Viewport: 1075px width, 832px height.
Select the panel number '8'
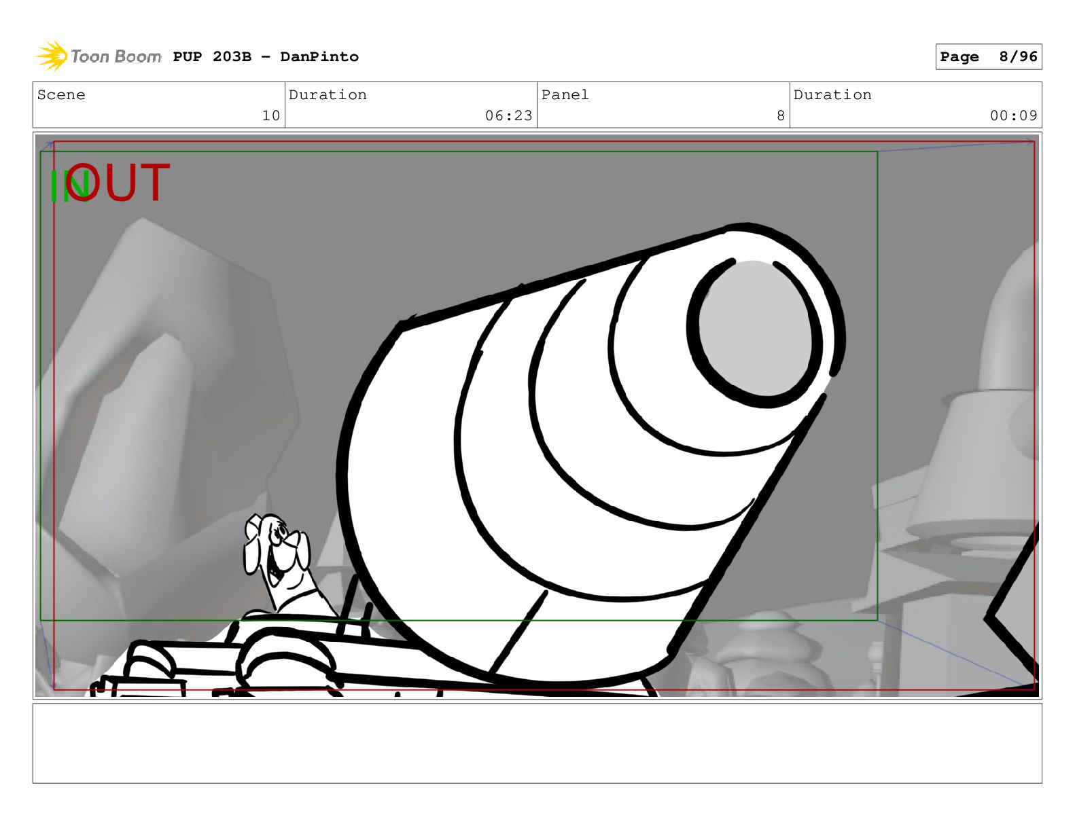tap(781, 115)
